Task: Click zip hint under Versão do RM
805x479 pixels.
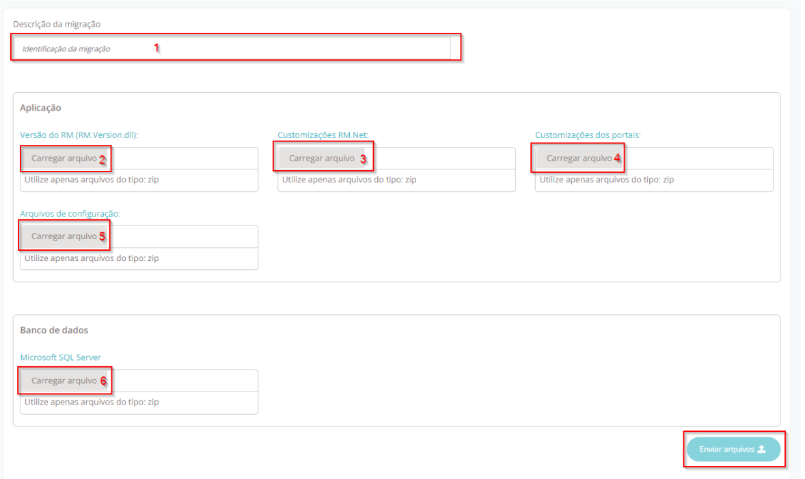Action: pyautogui.click(x=92, y=180)
